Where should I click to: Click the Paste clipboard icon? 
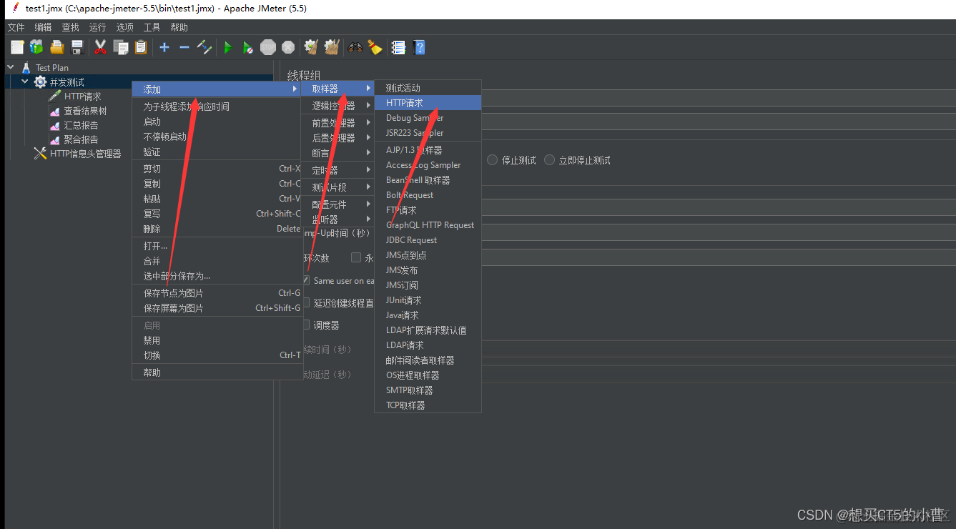(141, 47)
